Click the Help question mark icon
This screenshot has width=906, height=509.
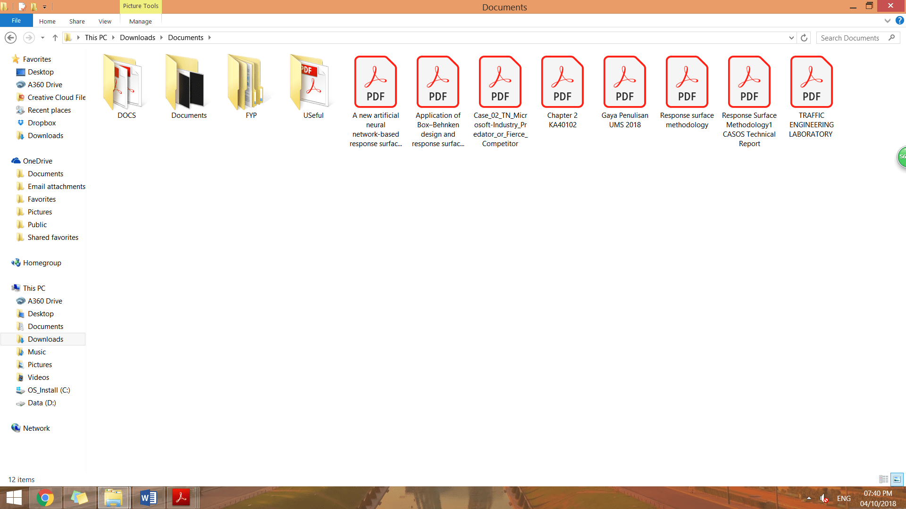pos(900,20)
